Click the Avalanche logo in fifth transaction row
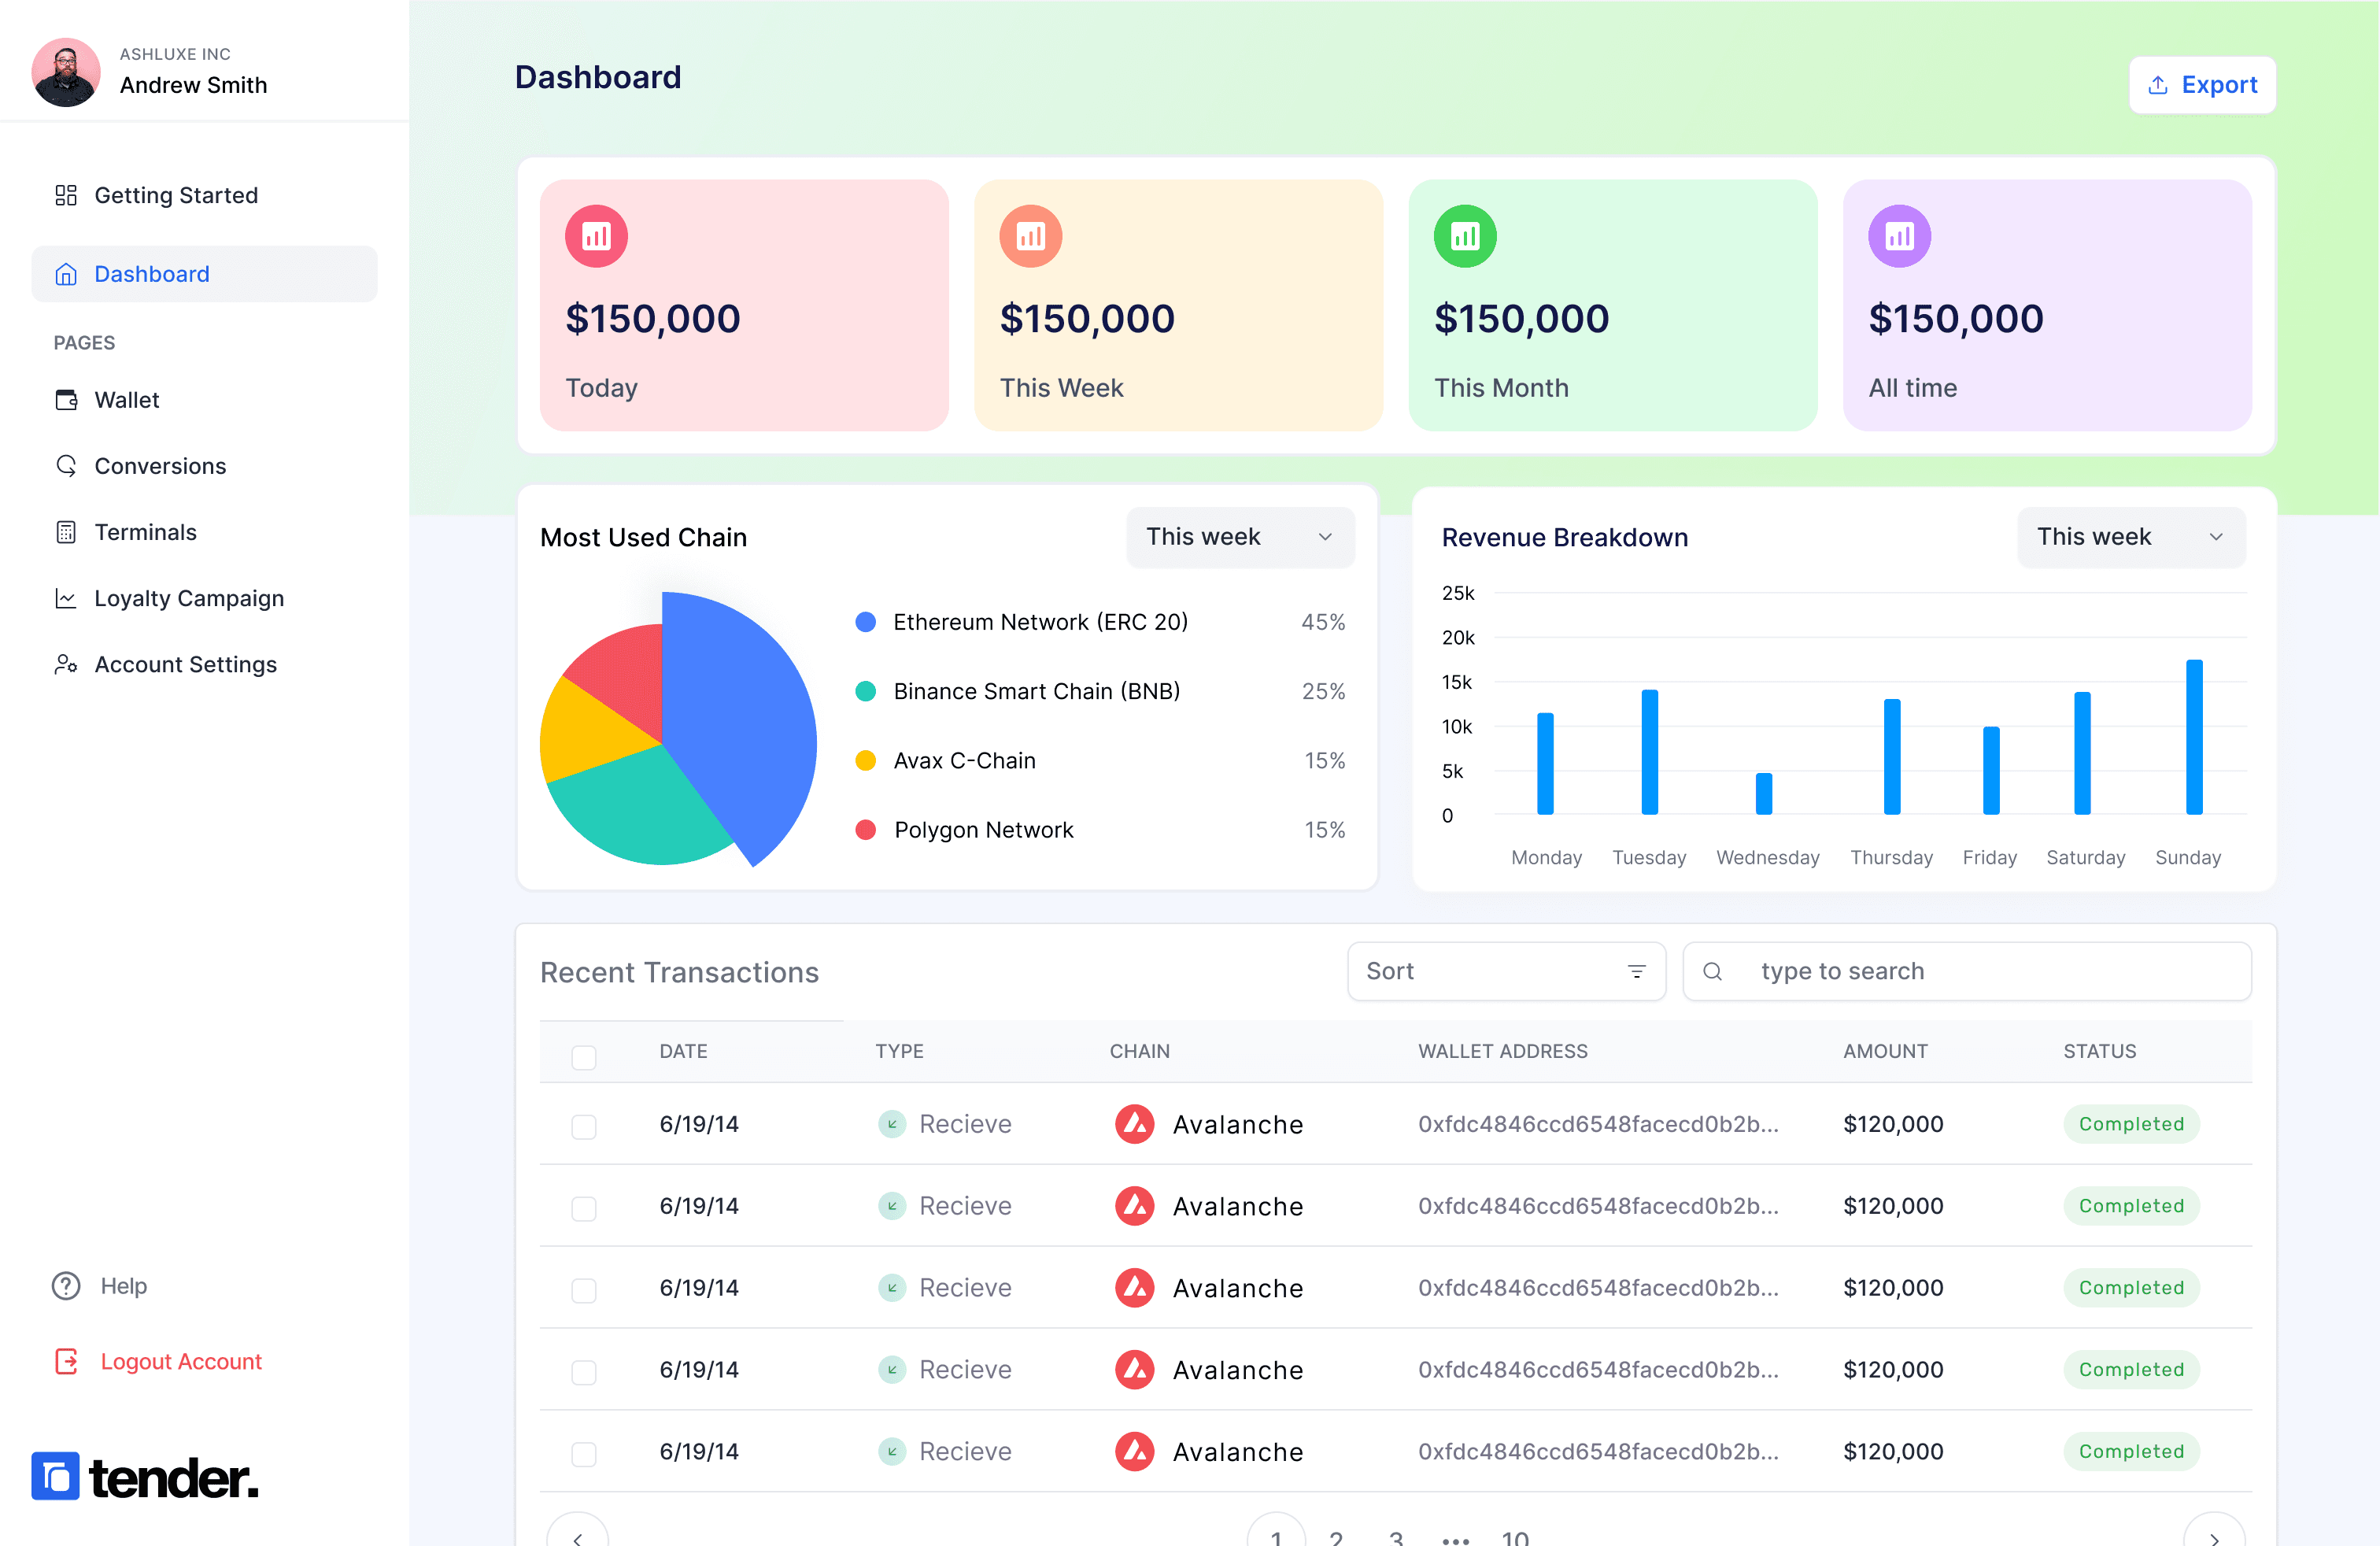2380x1546 pixels. click(x=1134, y=1452)
